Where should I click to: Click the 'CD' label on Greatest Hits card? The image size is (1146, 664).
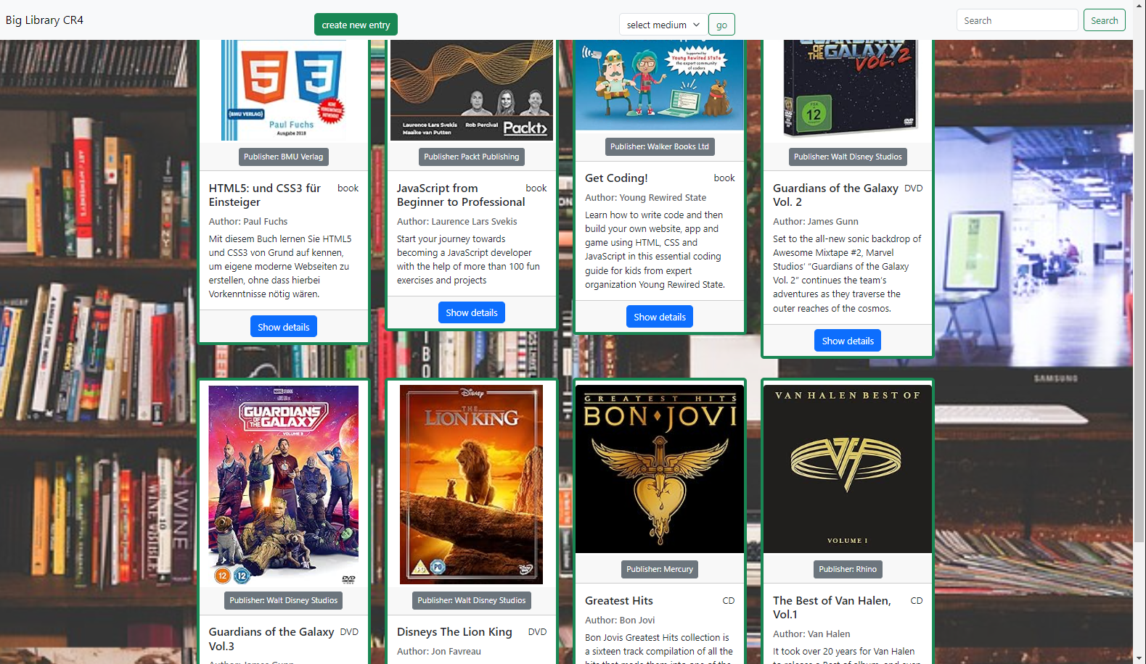coord(729,601)
